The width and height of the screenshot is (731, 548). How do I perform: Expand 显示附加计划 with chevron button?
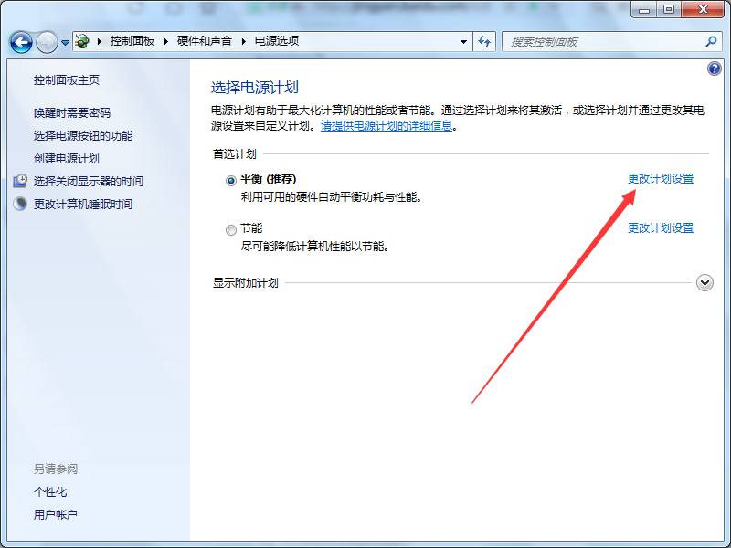(705, 283)
